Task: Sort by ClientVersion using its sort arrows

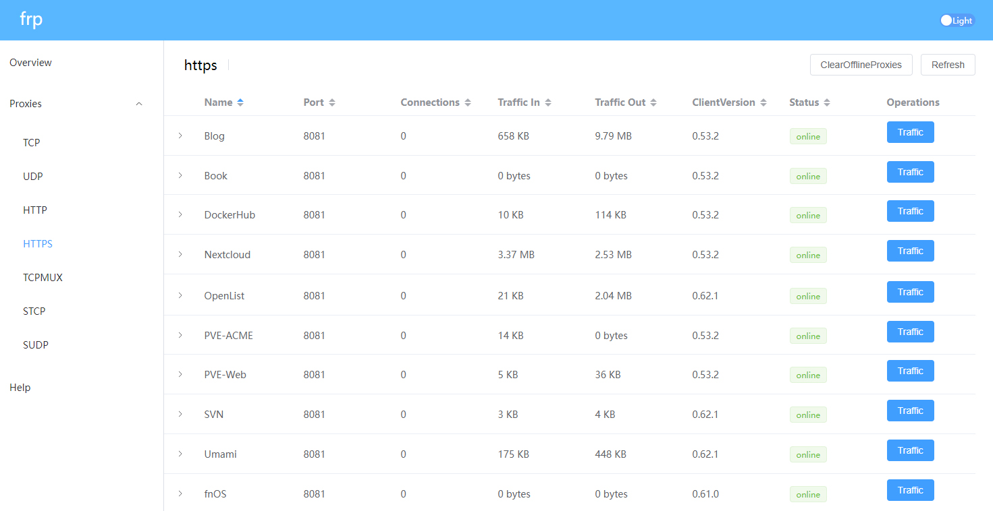Action: point(763,102)
